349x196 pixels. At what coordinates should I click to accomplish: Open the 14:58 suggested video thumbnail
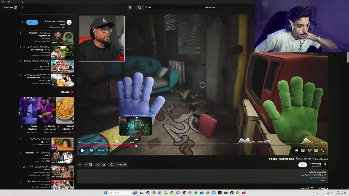click(x=62, y=144)
